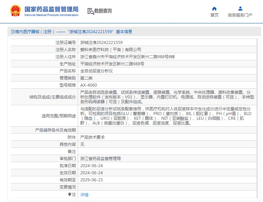Go to 首页 text link
The image size is (263, 202).
214,15
